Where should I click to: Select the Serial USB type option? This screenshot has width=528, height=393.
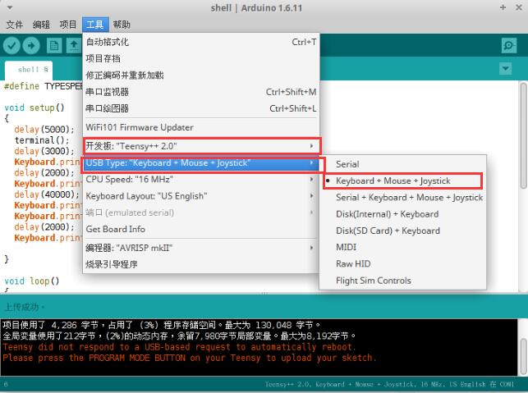(347, 165)
